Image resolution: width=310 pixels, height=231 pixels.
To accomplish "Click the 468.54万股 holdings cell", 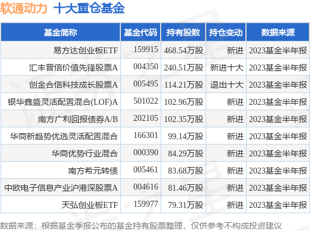I will (184, 50).
